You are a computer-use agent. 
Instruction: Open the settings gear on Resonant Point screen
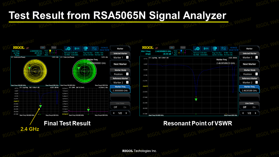coord(197,49)
